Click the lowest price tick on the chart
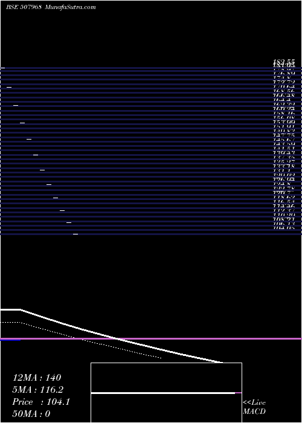 (x=75, y=234)
